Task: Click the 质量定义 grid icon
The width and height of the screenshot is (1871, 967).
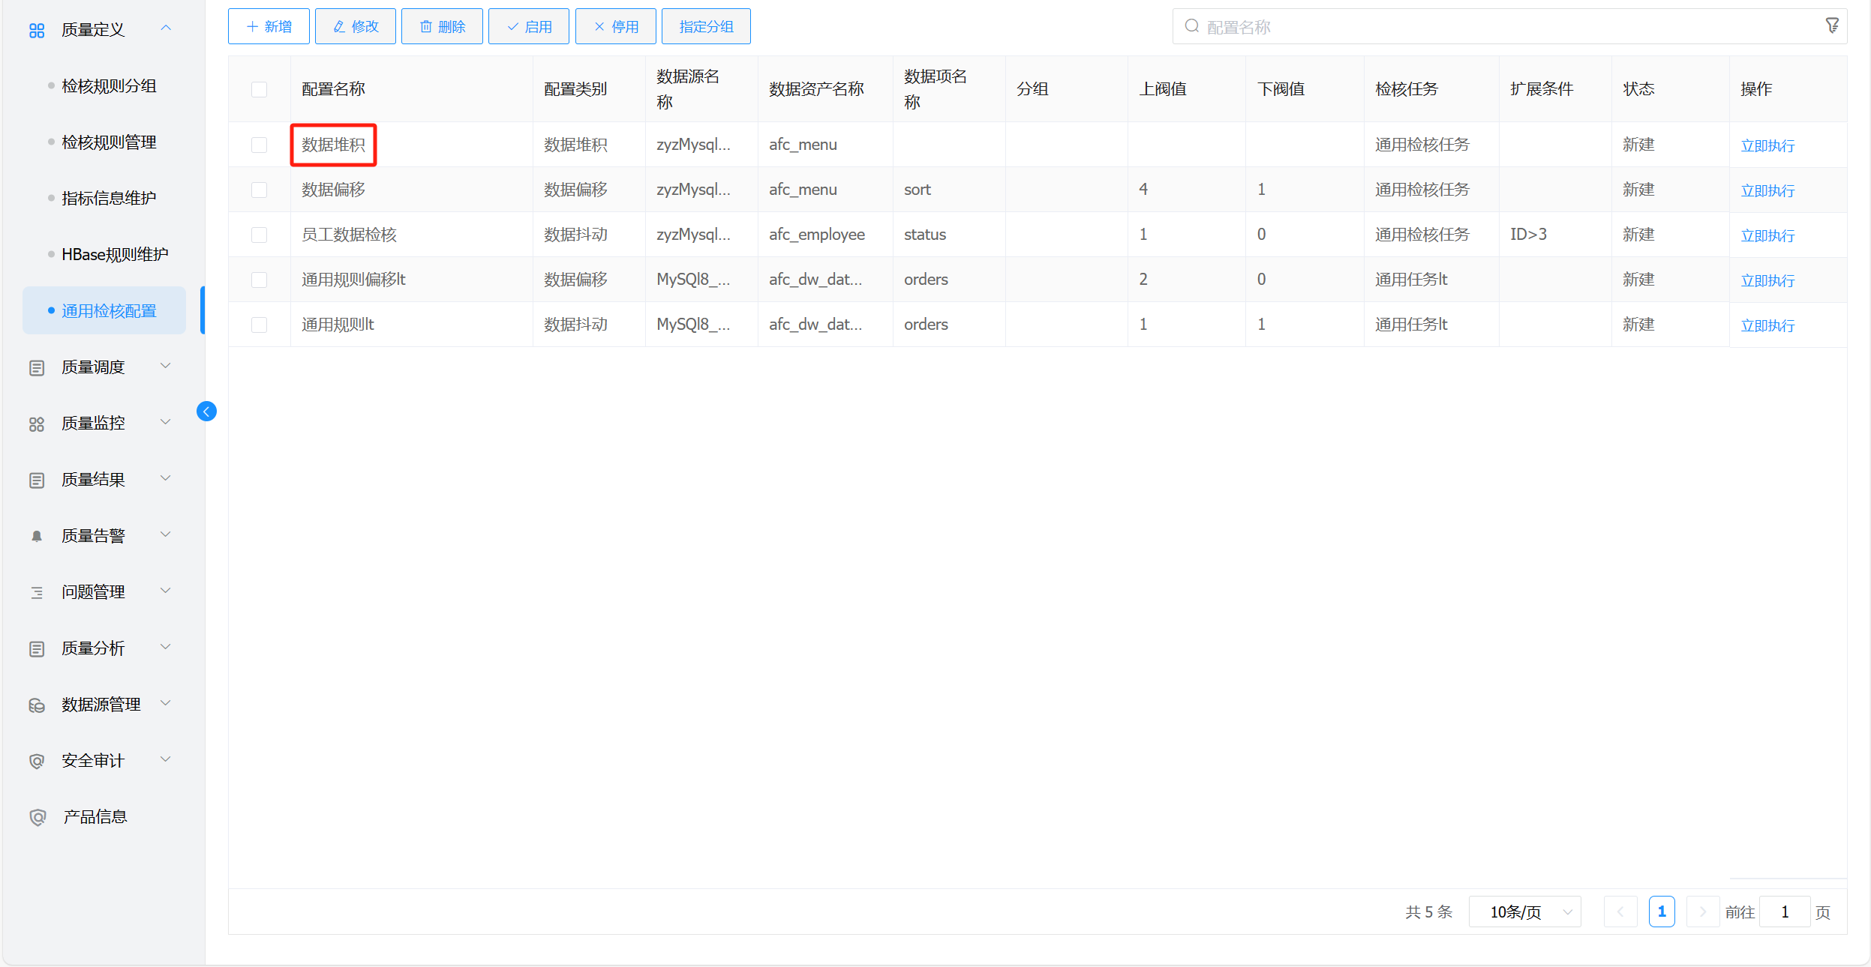Action: point(37,30)
